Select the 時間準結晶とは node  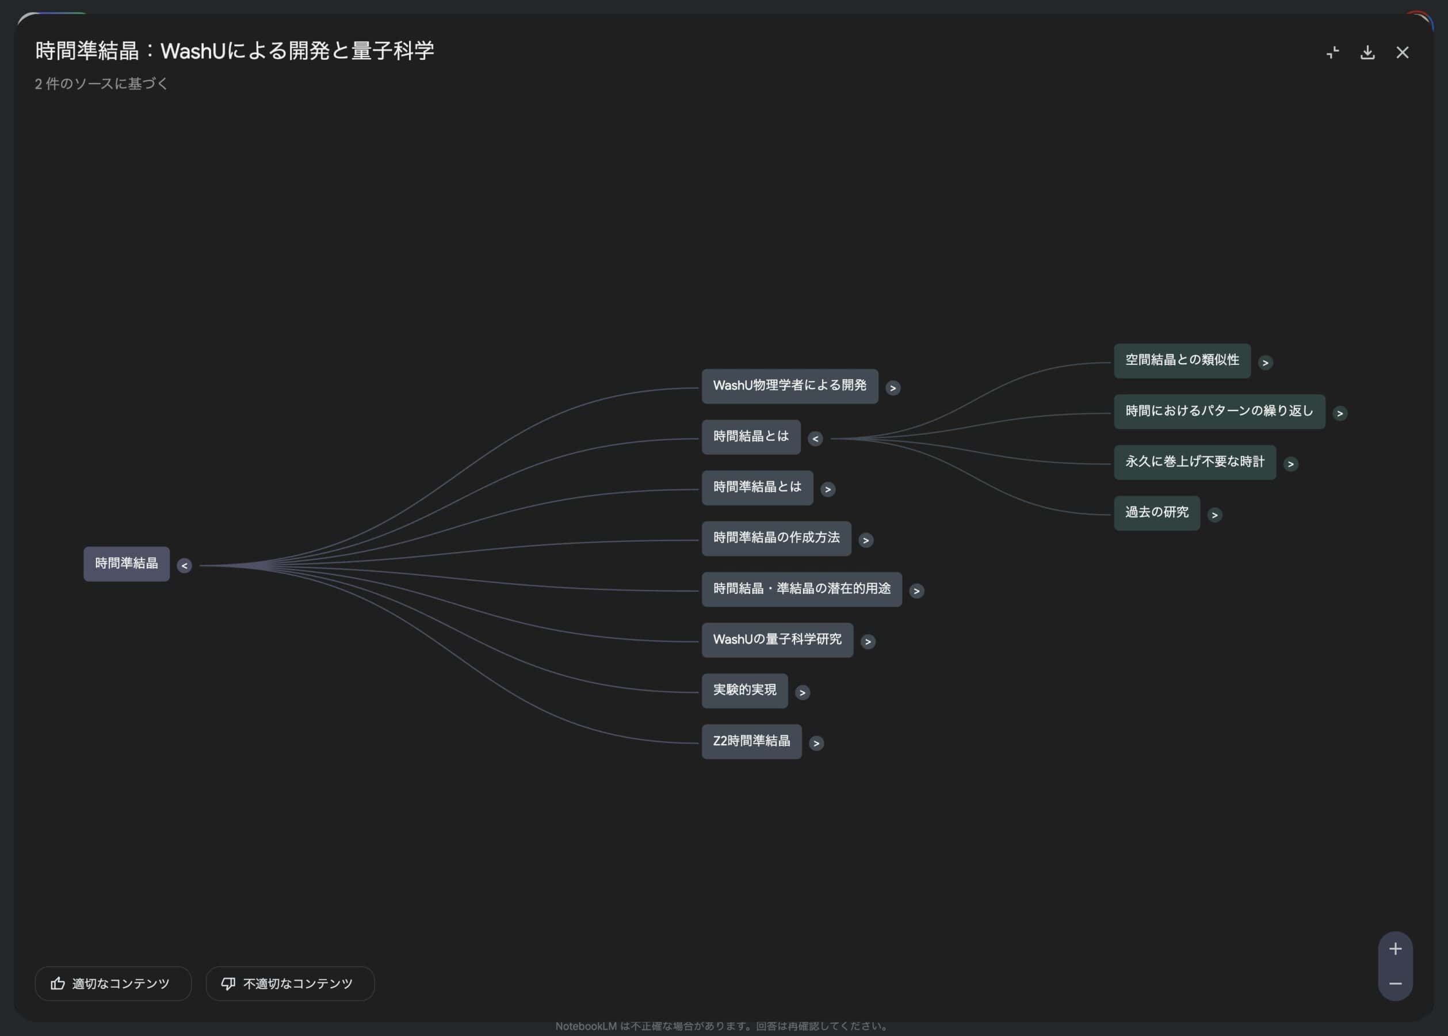pyautogui.click(x=758, y=488)
